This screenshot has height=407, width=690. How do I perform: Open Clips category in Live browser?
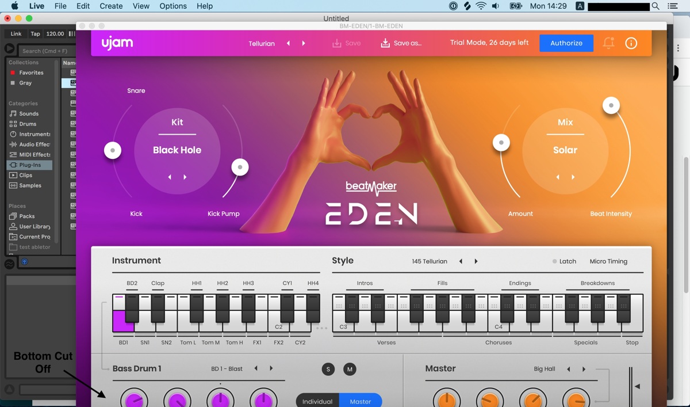coord(26,175)
